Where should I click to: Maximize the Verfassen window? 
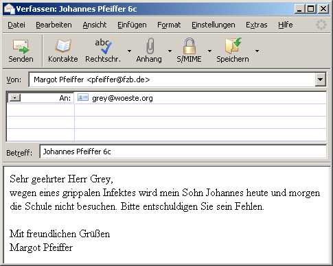point(311,9)
